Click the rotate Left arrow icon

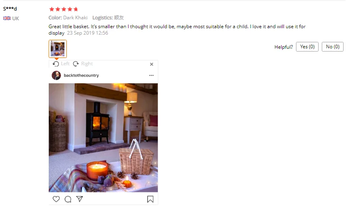click(x=56, y=64)
